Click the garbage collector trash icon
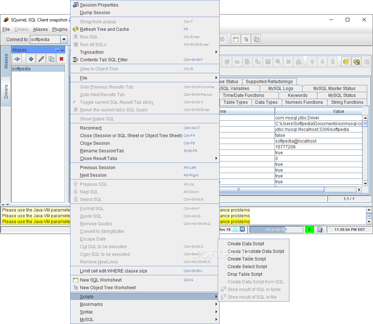Viewport: 373px width, 324px height. pyautogui.click(x=320, y=229)
